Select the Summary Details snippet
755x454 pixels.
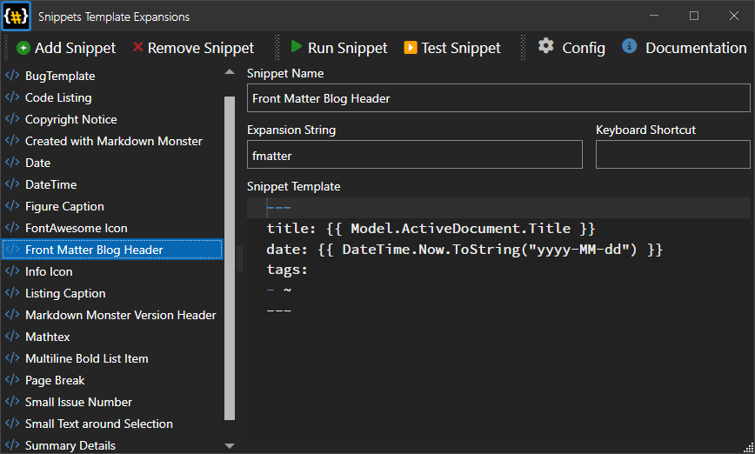[x=70, y=445]
